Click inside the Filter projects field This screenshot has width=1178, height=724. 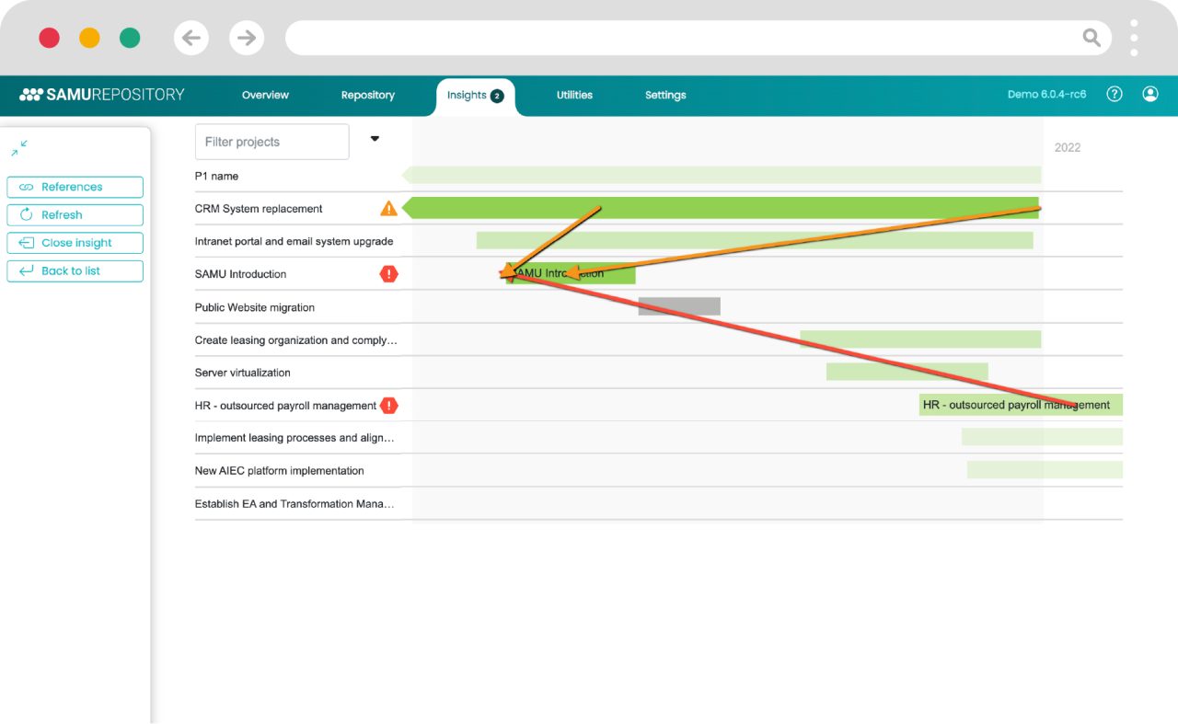(271, 141)
